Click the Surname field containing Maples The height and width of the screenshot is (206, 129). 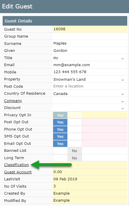pos(90,43)
